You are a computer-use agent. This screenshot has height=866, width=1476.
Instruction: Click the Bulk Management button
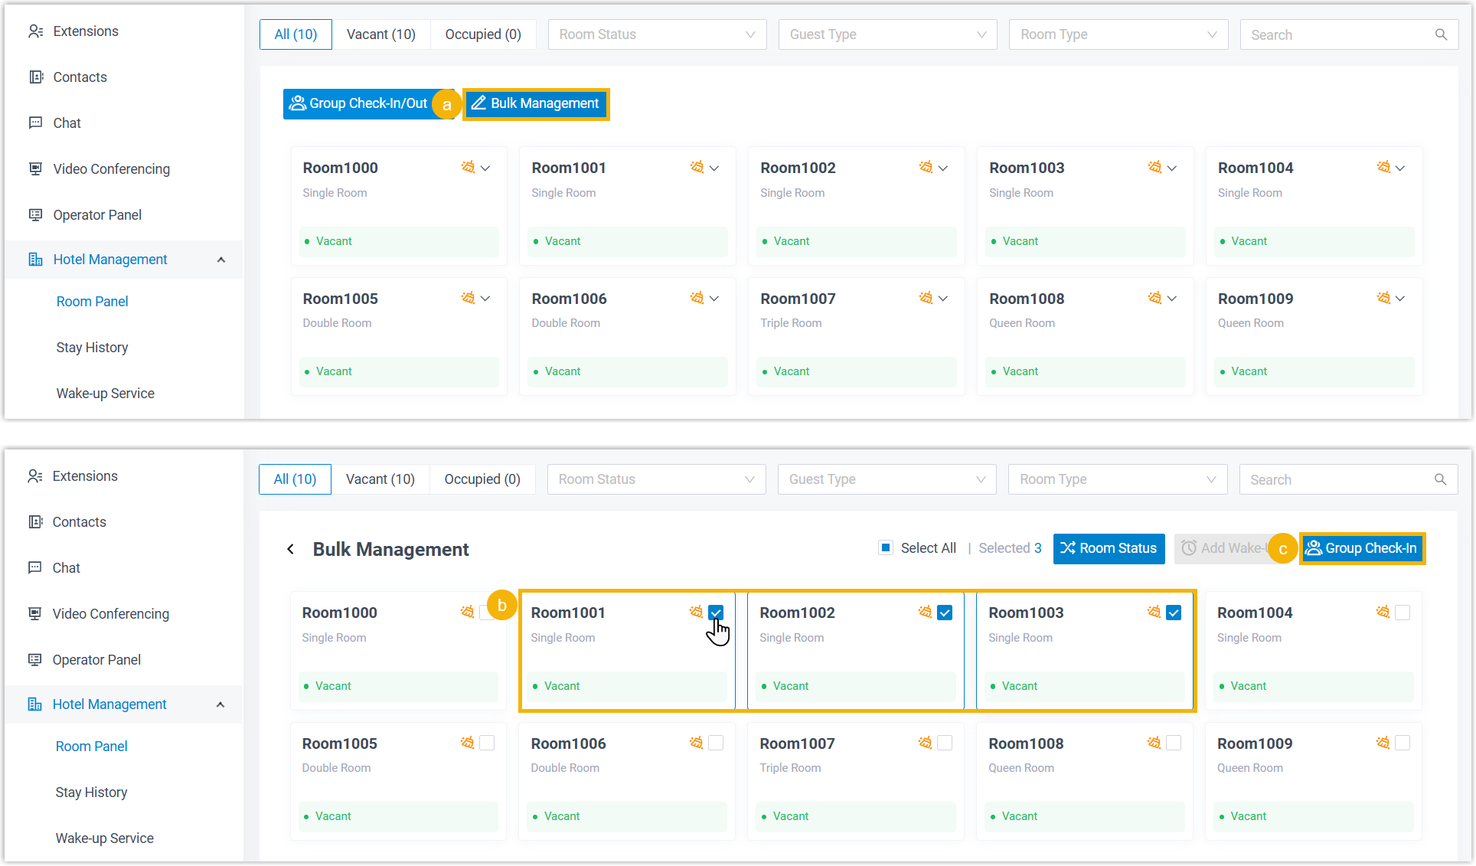pyautogui.click(x=536, y=103)
